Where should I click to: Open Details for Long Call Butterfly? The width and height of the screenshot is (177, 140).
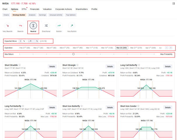[x=168, y=67]
